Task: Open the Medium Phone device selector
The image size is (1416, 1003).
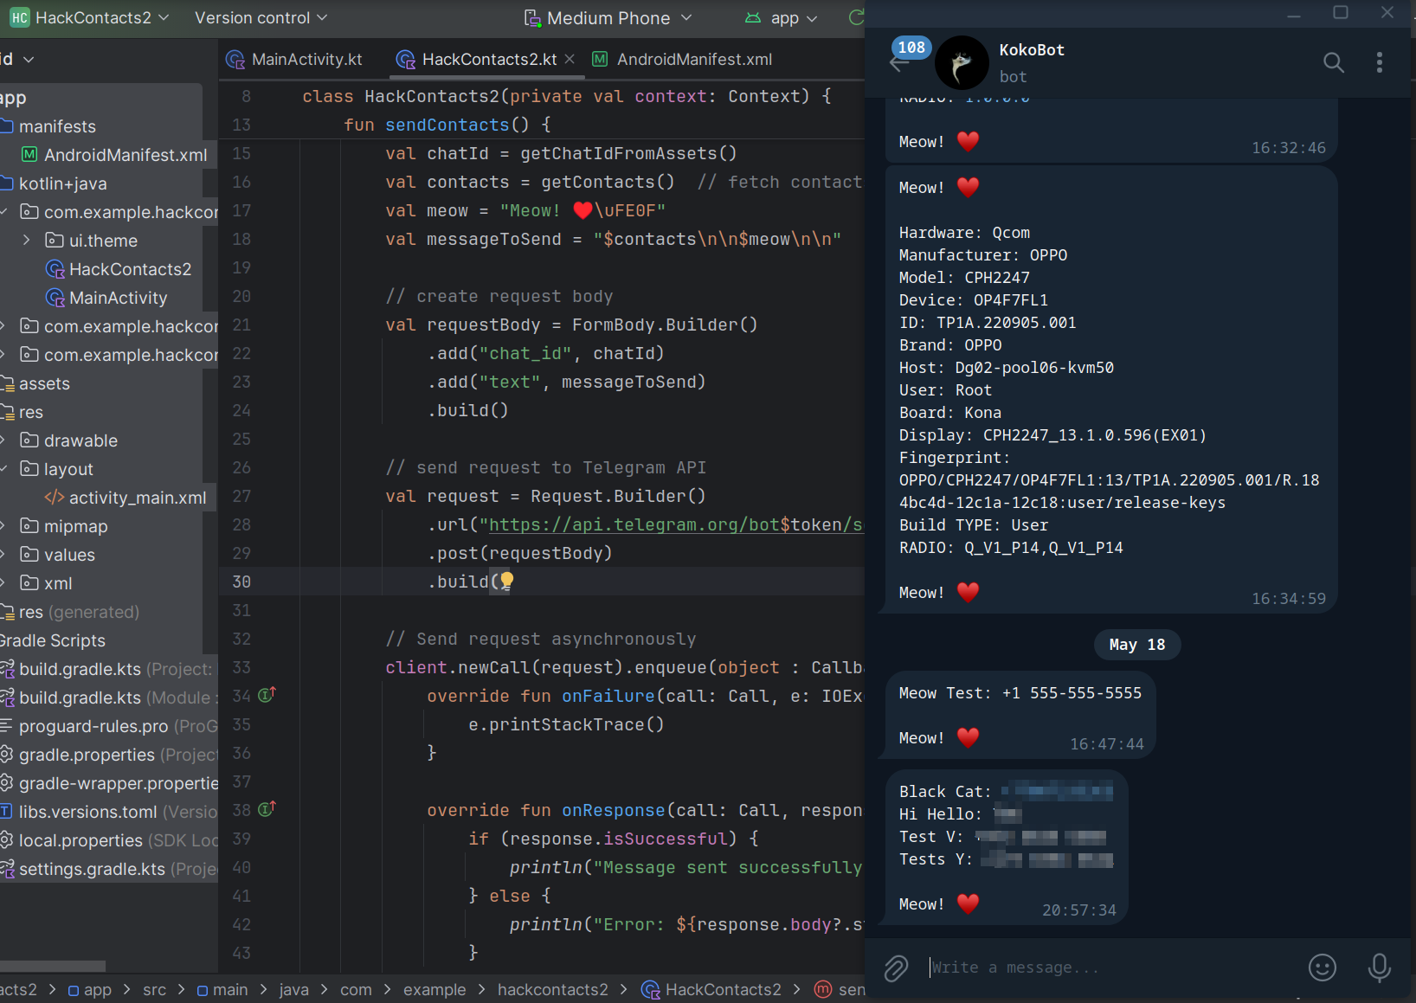Action: point(608,17)
